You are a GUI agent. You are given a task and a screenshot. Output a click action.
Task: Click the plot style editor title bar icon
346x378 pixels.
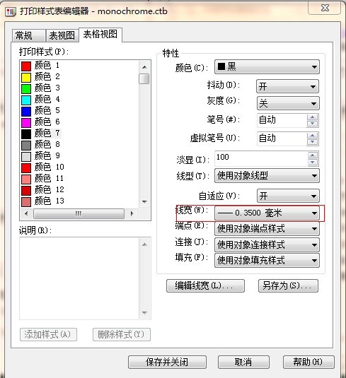[x=11, y=12]
